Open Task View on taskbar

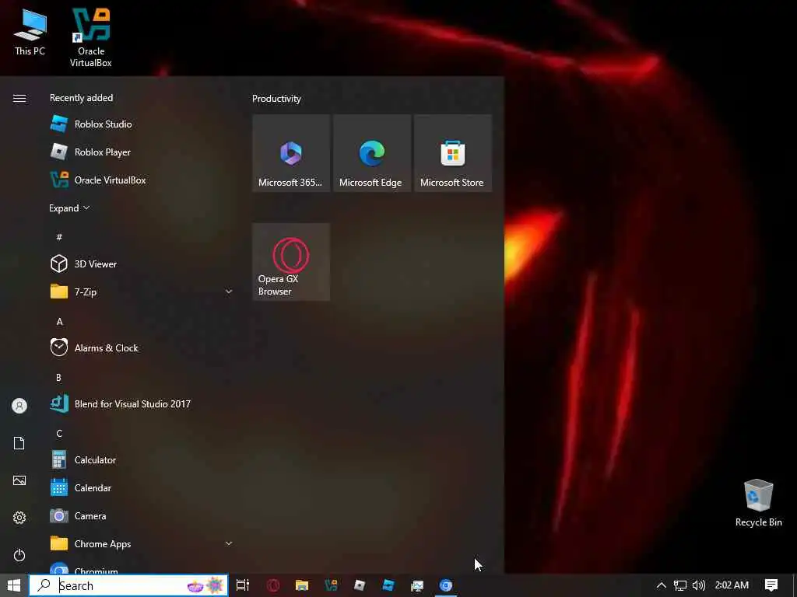pyautogui.click(x=243, y=585)
